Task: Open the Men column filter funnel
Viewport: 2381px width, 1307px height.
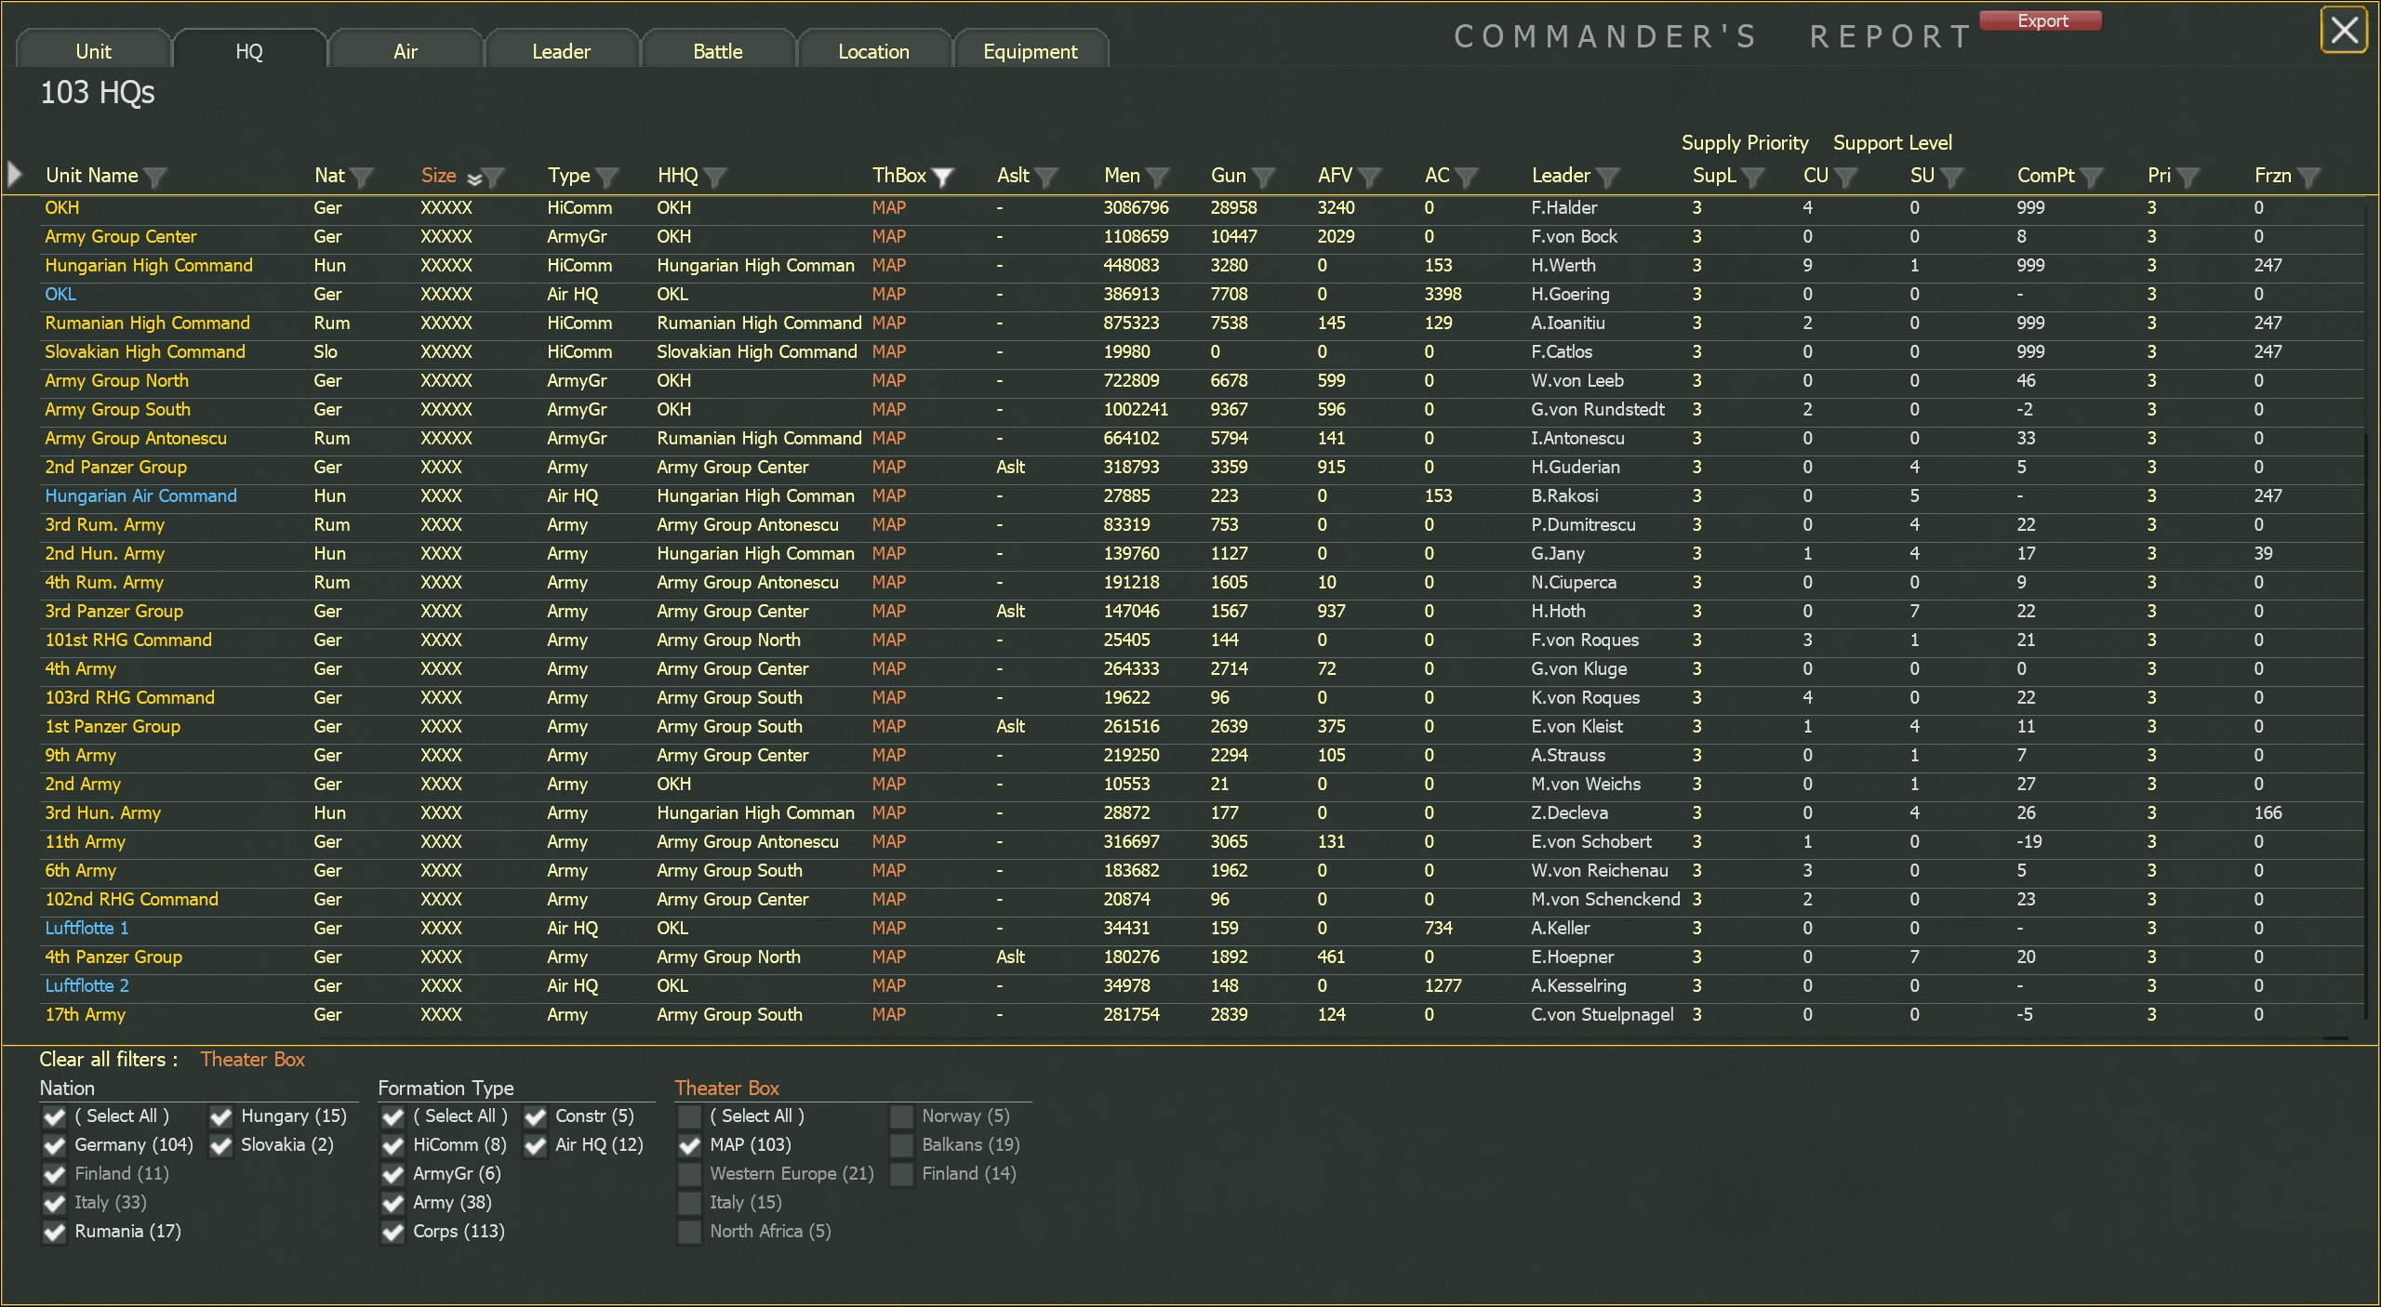Action: coord(1158,177)
